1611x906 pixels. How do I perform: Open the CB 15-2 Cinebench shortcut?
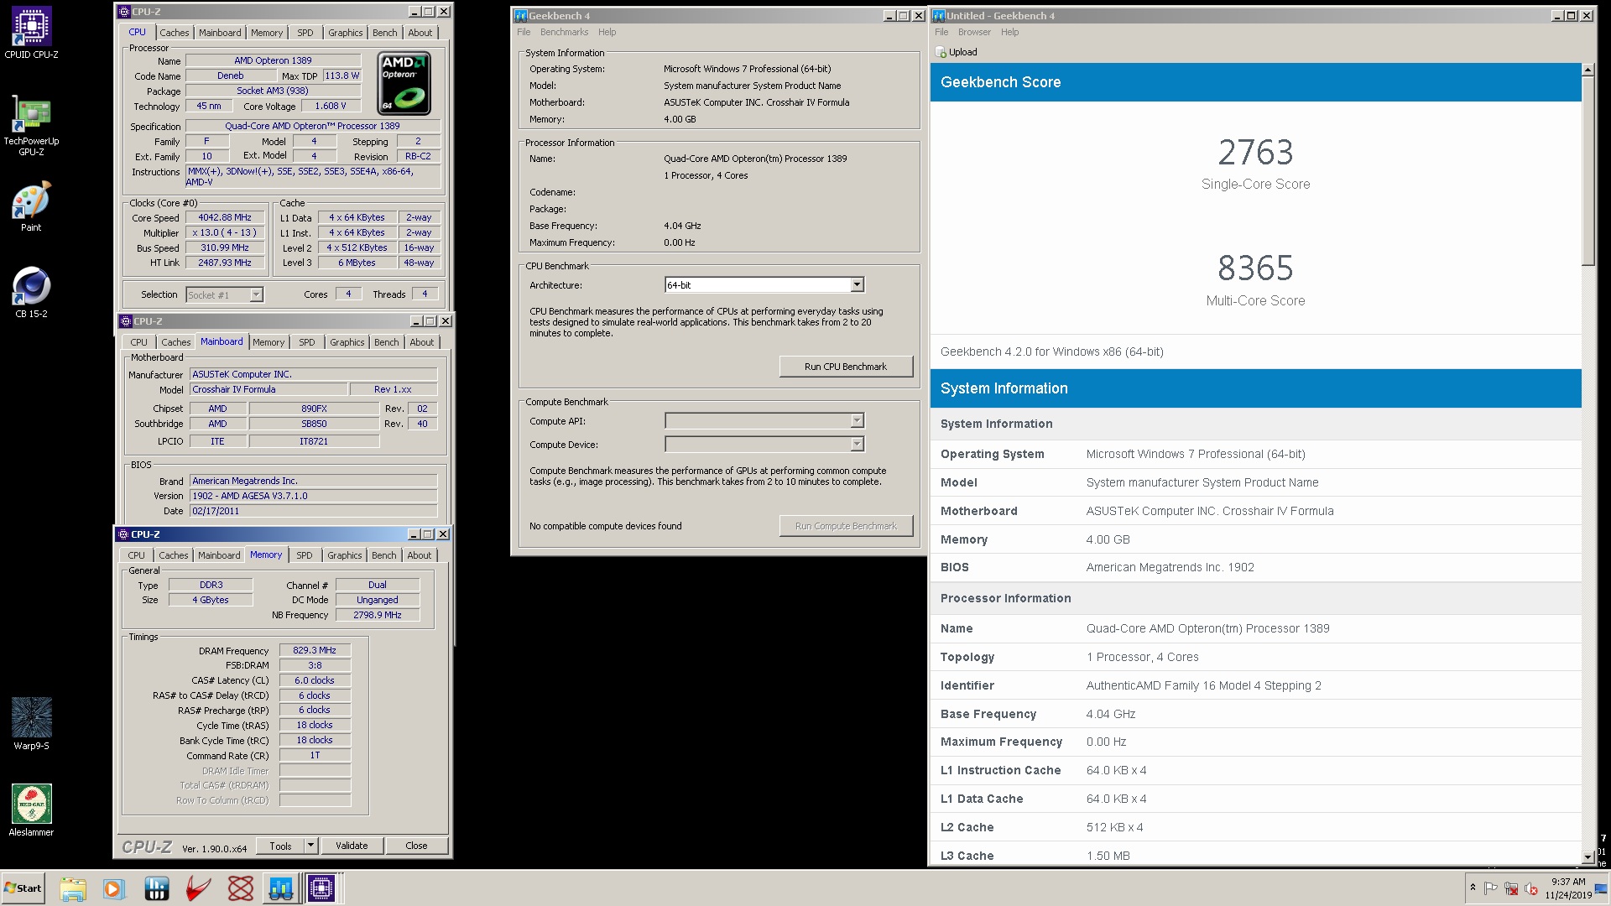[31, 293]
